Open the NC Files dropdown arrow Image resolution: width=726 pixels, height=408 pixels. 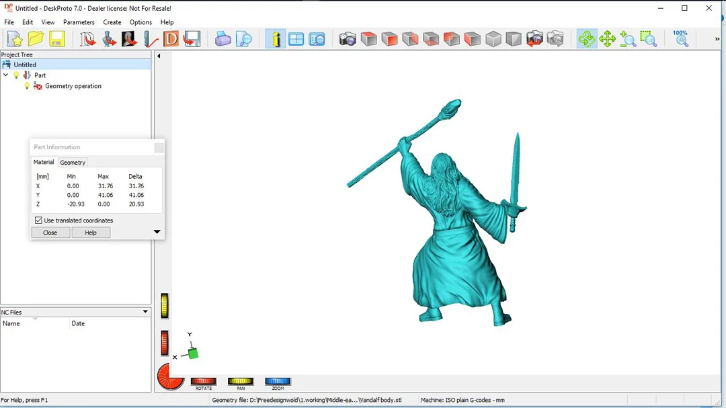click(x=145, y=312)
